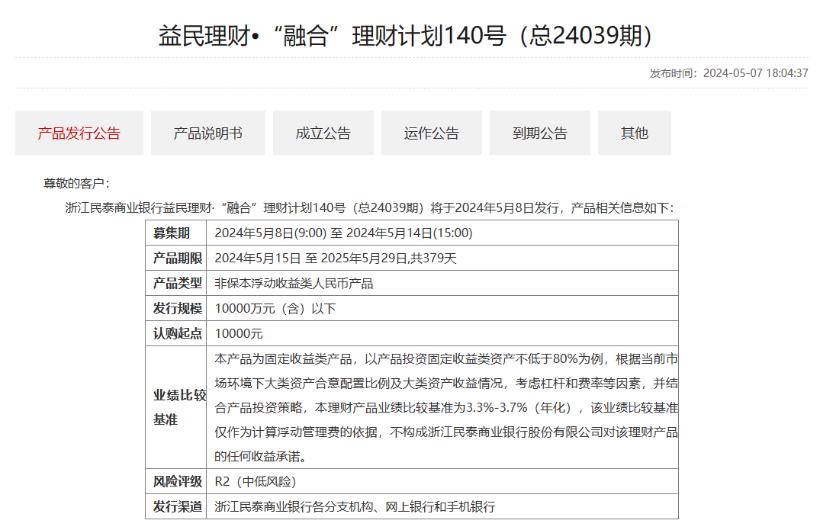Select the 业绩比较基准 row label

(x=179, y=407)
